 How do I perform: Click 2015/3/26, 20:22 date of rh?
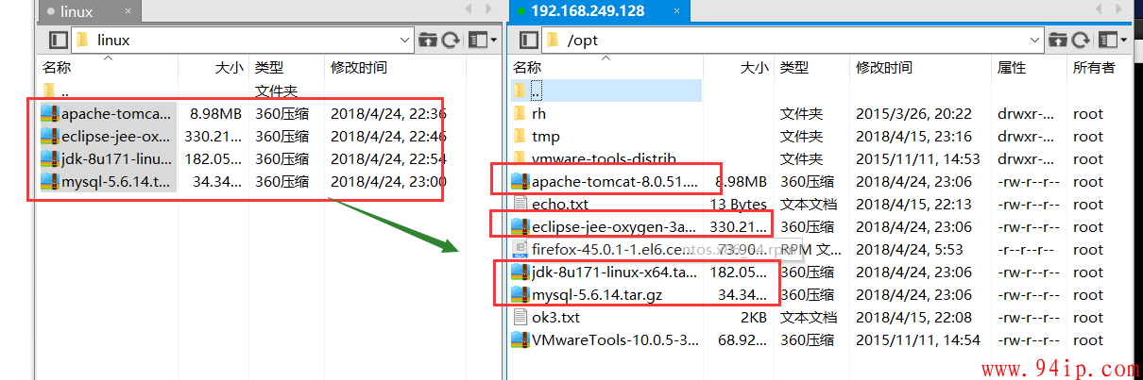pos(914,113)
